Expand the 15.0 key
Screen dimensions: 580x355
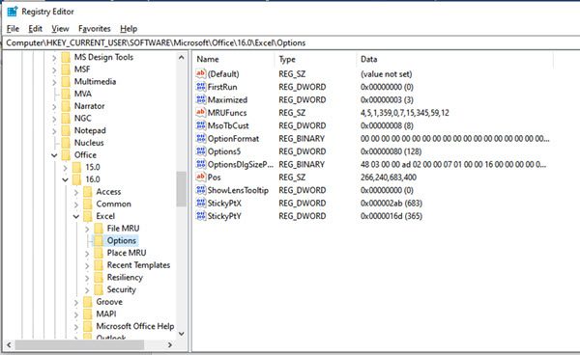click(x=66, y=168)
